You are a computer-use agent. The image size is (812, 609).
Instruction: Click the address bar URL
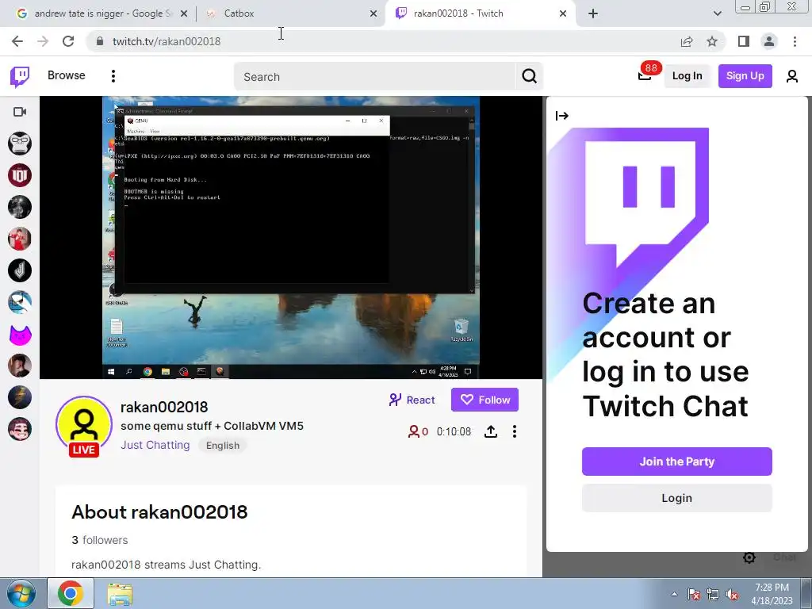point(167,41)
